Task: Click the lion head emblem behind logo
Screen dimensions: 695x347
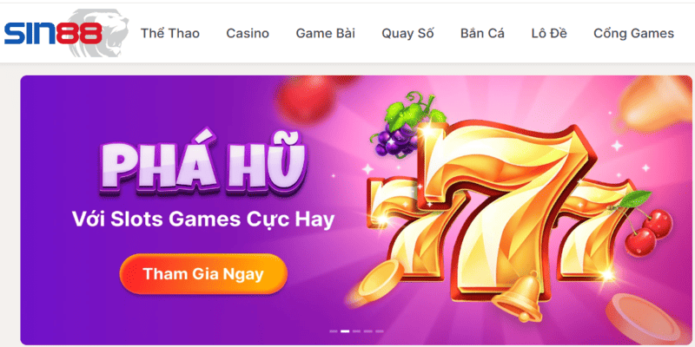Action: [x=98, y=33]
